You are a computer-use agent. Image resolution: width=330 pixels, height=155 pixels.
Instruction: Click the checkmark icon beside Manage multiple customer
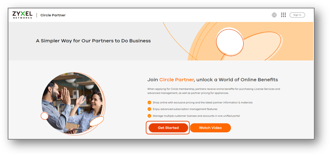pyautogui.click(x=149, y=116)
